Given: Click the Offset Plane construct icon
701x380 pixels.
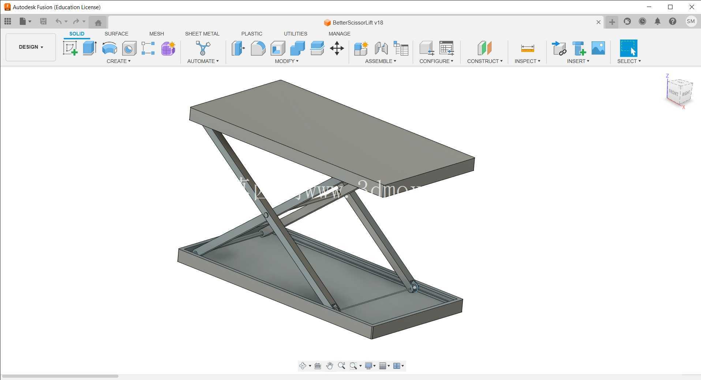Looking at the screenshot, I should tap(485, 48).
